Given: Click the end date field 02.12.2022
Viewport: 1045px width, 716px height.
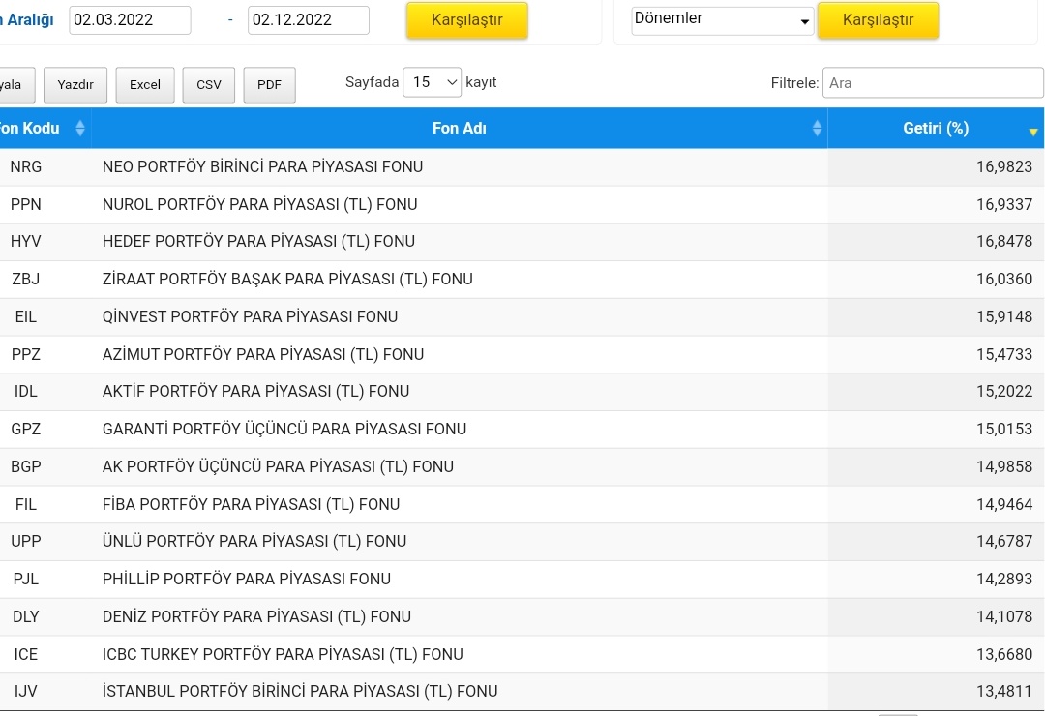Looking at the screenshot, I should tap(309, 20).
